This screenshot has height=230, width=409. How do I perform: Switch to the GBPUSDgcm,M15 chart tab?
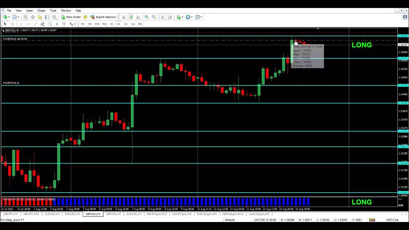pyautogui.click(x=233, y=214)
